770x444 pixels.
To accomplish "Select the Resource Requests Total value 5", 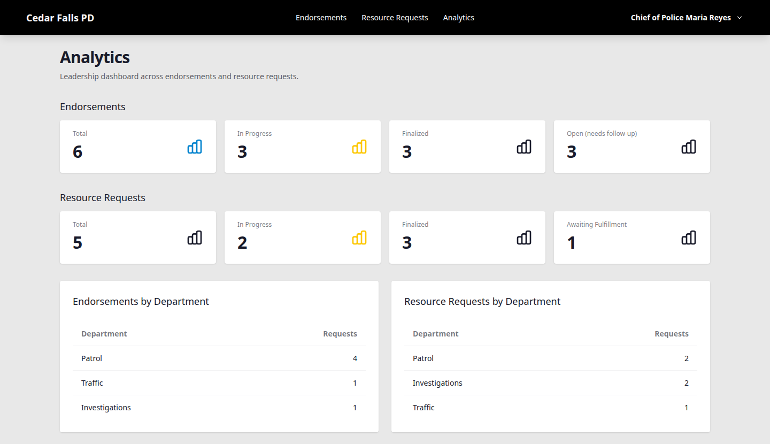I will point(78,243).
